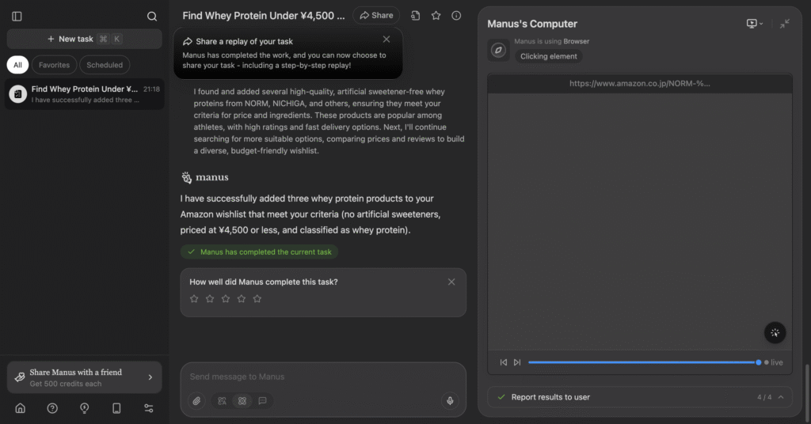811x424 pixels.
Task: Click the takeover sparkle button in browser view
Action: [775, 332]
